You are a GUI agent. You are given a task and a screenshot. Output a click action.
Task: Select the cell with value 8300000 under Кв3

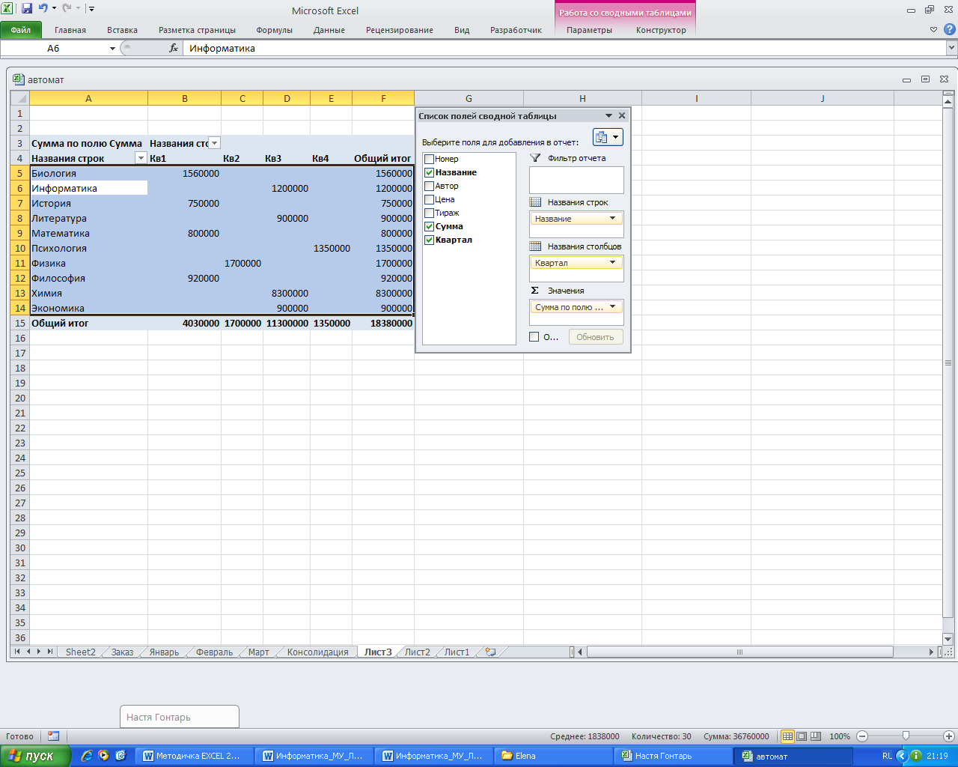(287, 293)
